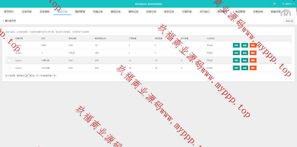
Task: Switch to the 会员列表 tab
Action: click(27, 12)
